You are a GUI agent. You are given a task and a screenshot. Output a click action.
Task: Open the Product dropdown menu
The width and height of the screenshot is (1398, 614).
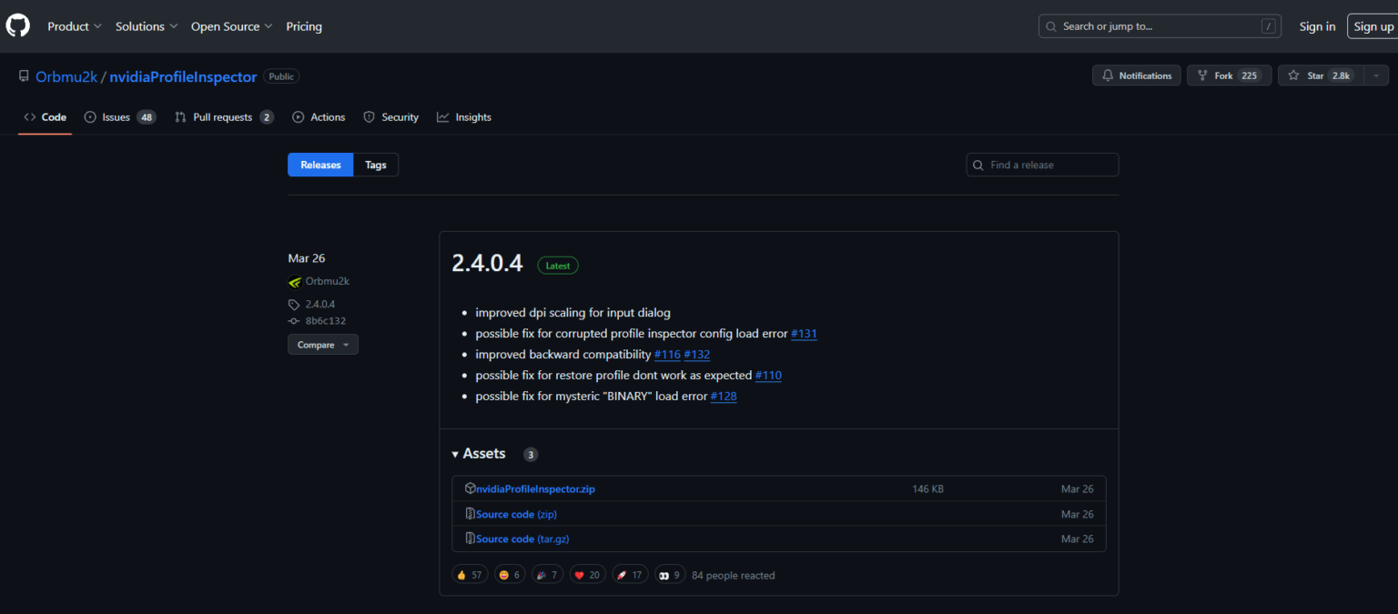point(75,26)
